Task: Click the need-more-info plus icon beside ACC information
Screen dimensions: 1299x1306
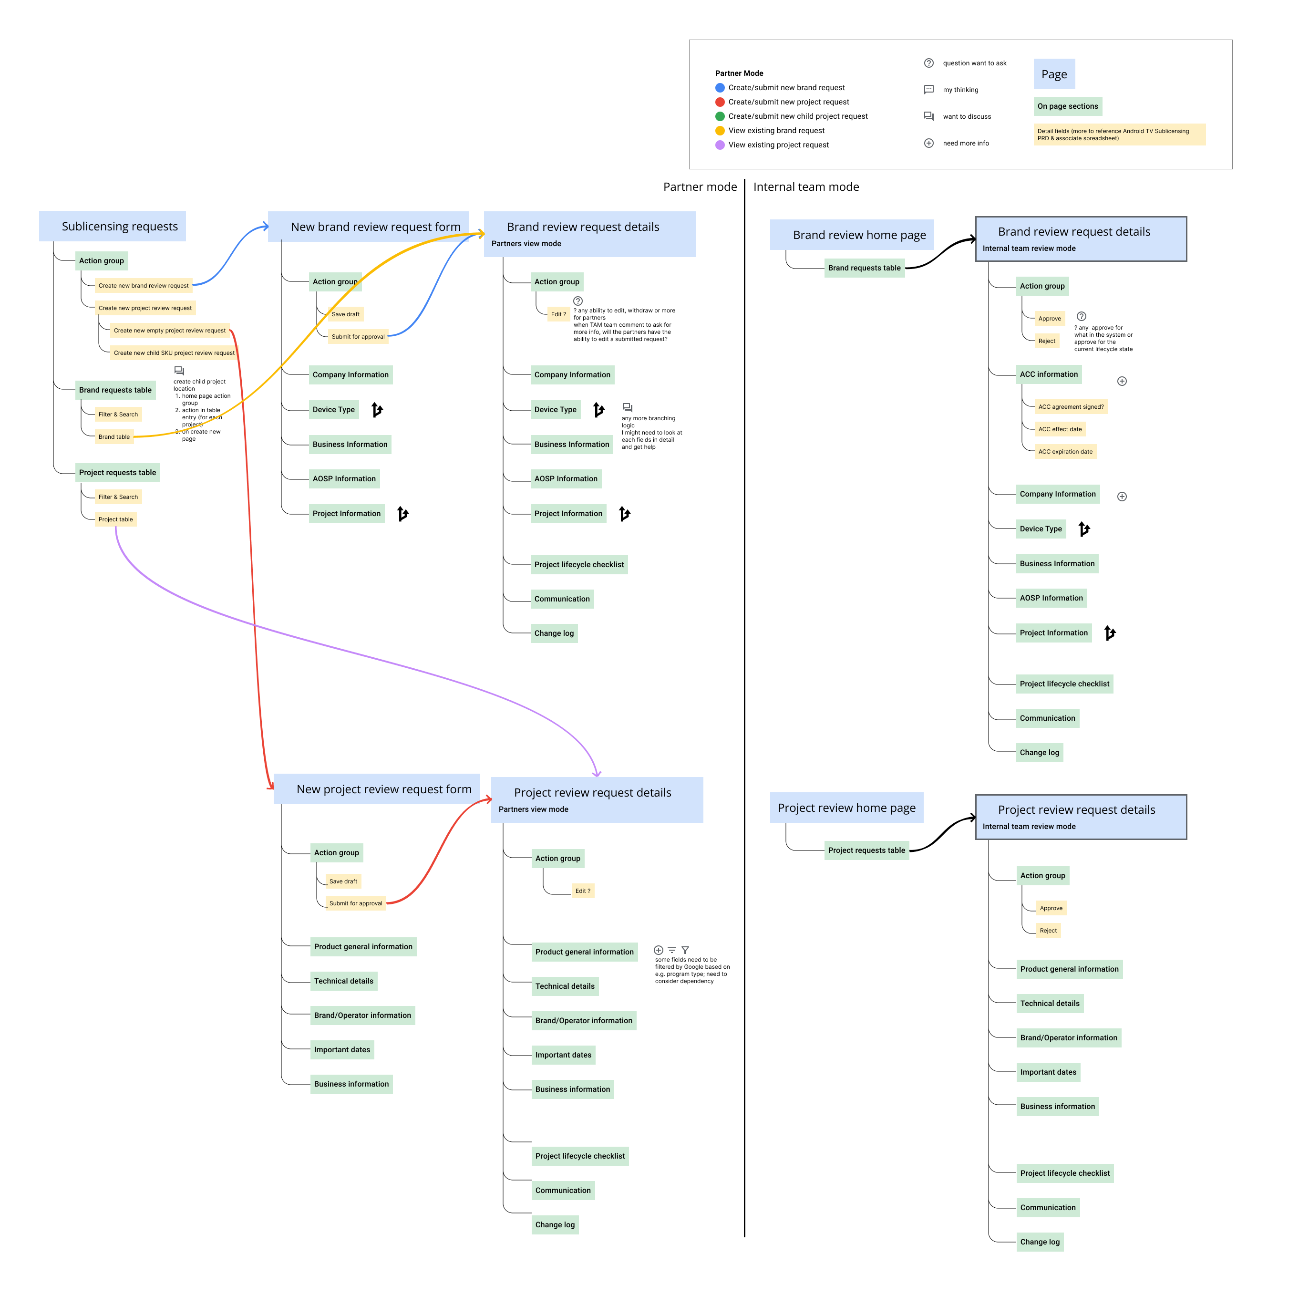Action: (1122, 381)
